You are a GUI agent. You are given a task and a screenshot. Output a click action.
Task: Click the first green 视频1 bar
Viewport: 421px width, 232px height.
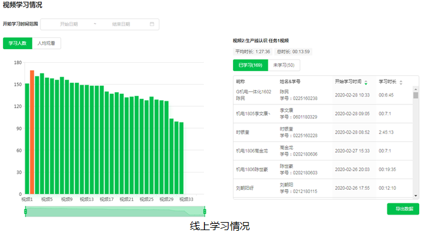pos(27,139)
